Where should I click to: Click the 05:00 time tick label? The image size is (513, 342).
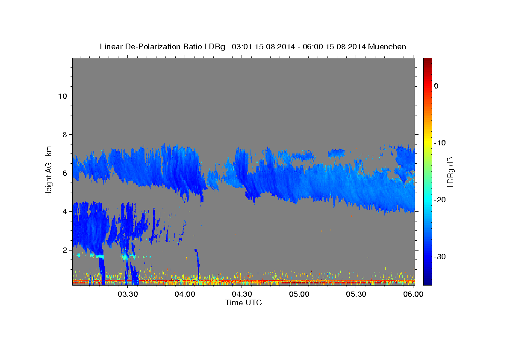click(299, 295)
